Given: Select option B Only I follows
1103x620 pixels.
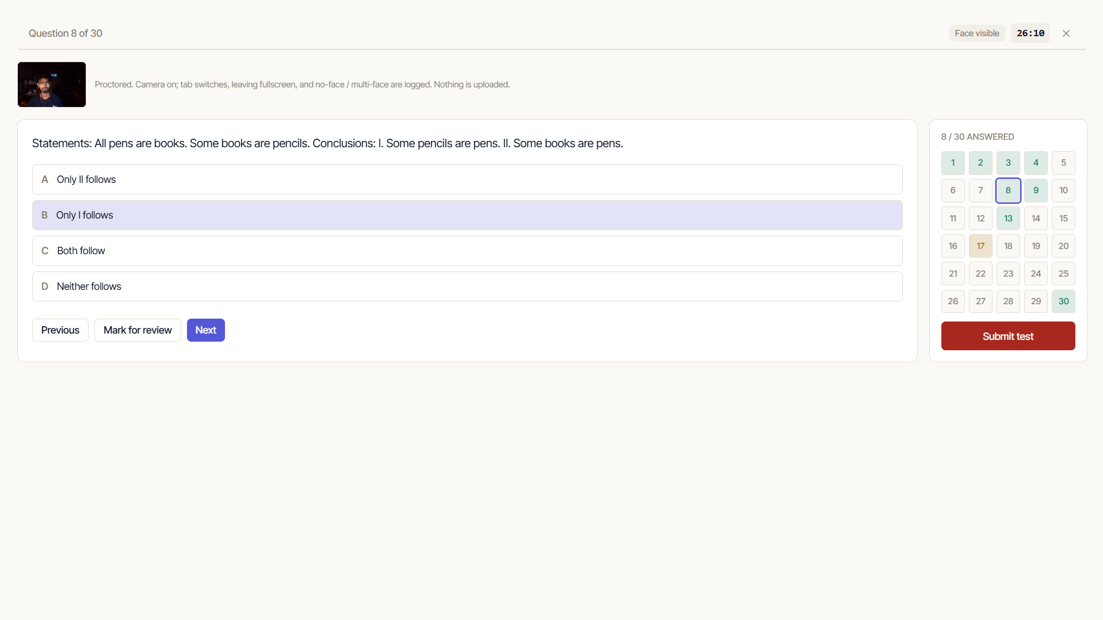Looking at the screenshot, I should coord(467,215).
